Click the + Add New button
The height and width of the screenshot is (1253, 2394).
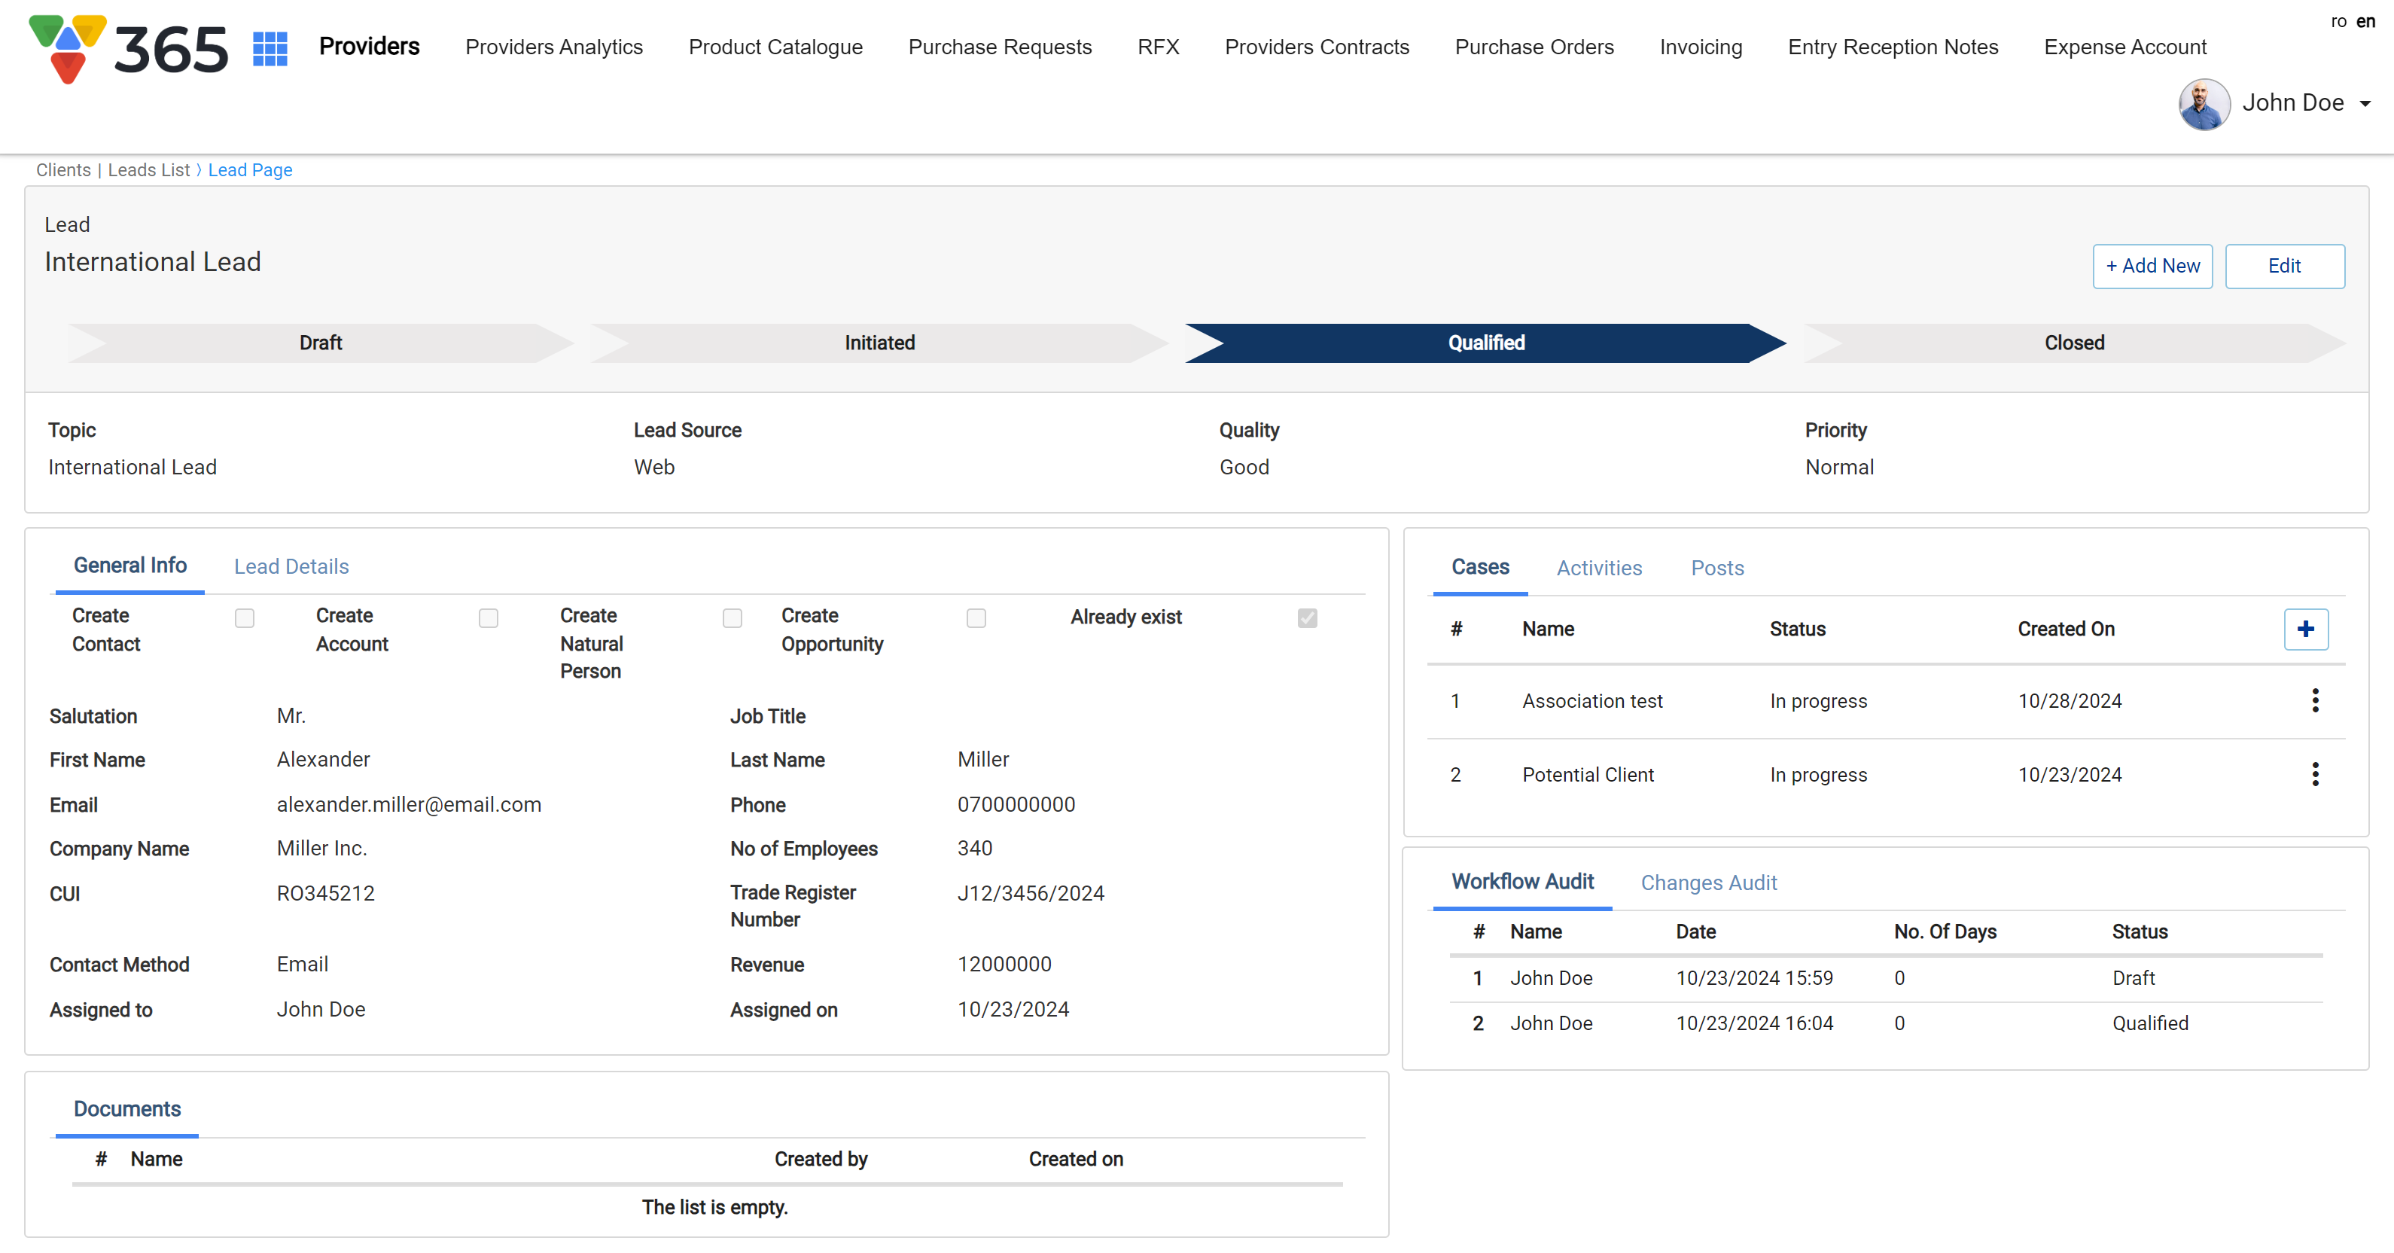[2152, 267]
